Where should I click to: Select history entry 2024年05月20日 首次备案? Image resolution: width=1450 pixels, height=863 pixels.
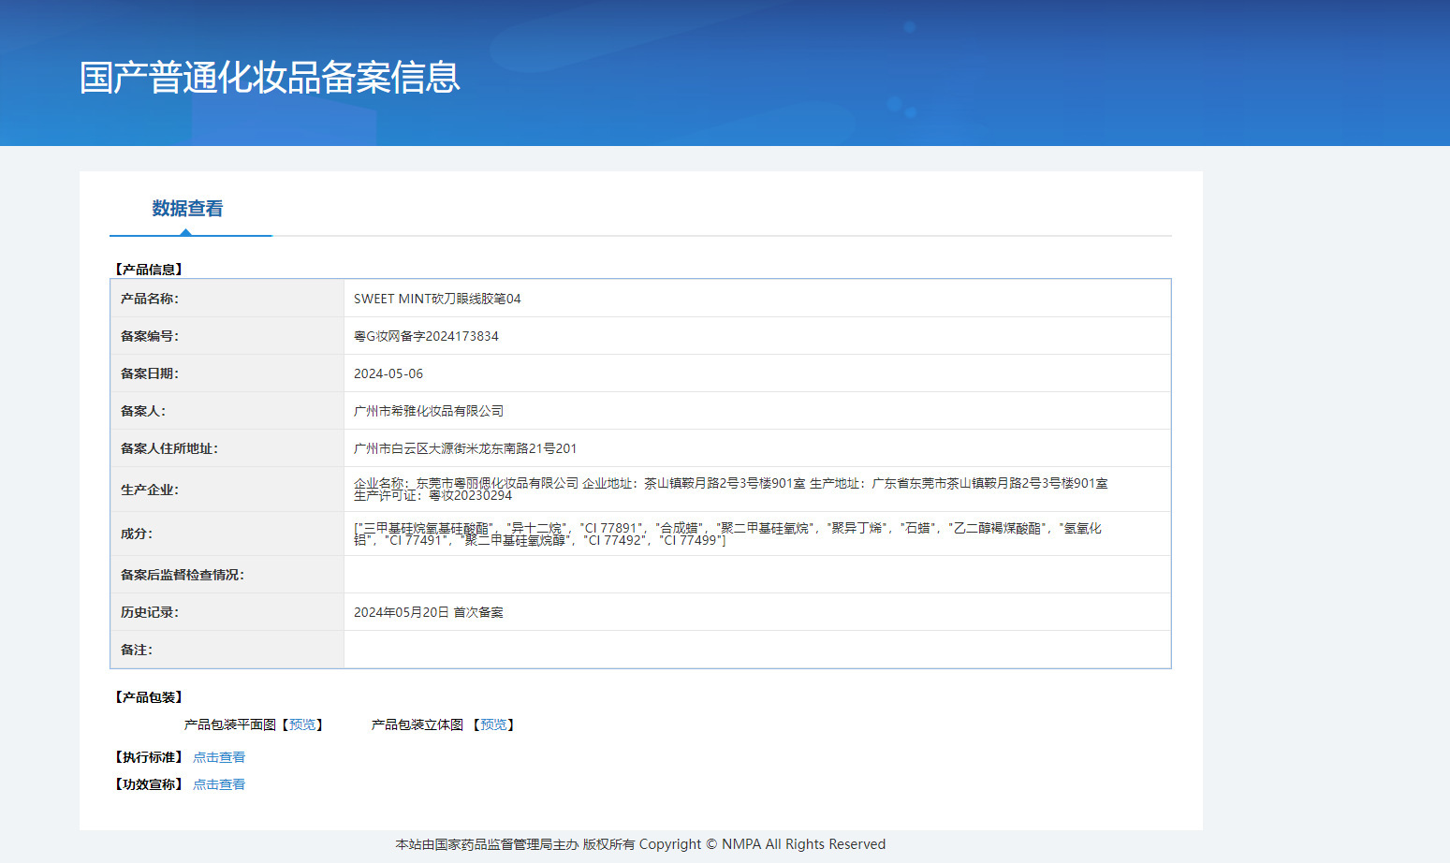(x=429, y=612)
